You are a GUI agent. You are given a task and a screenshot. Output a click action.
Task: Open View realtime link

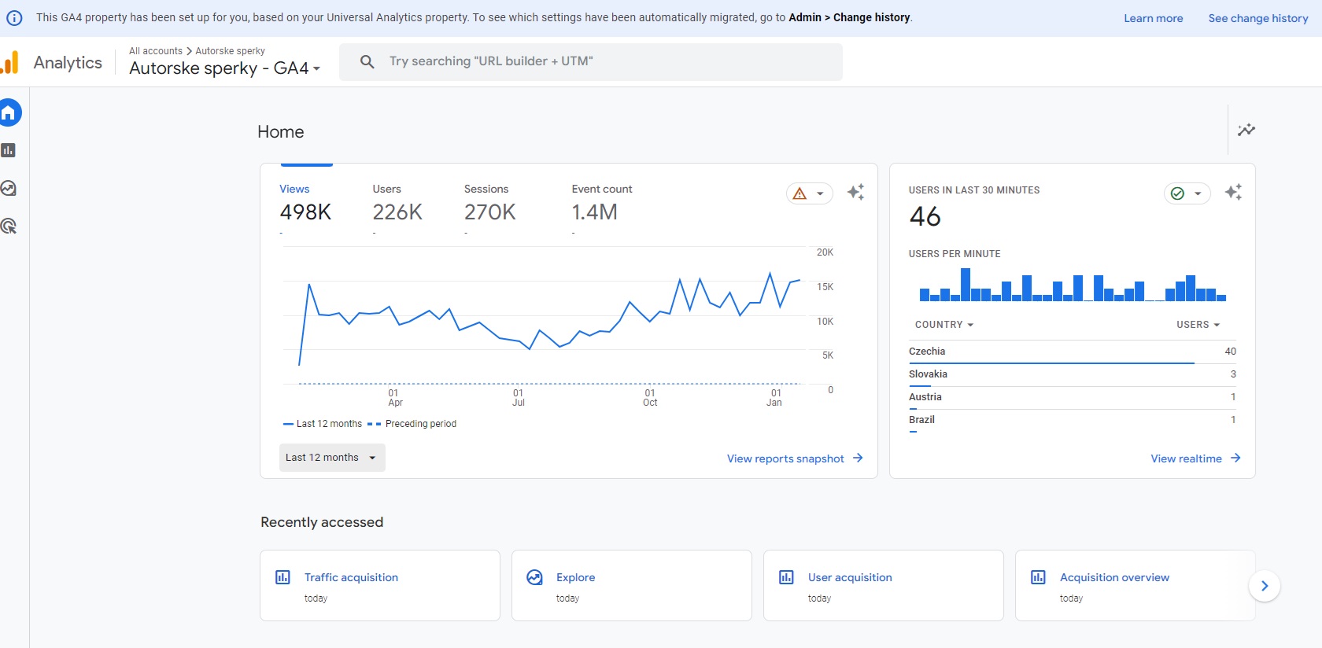coord(1186,458)
